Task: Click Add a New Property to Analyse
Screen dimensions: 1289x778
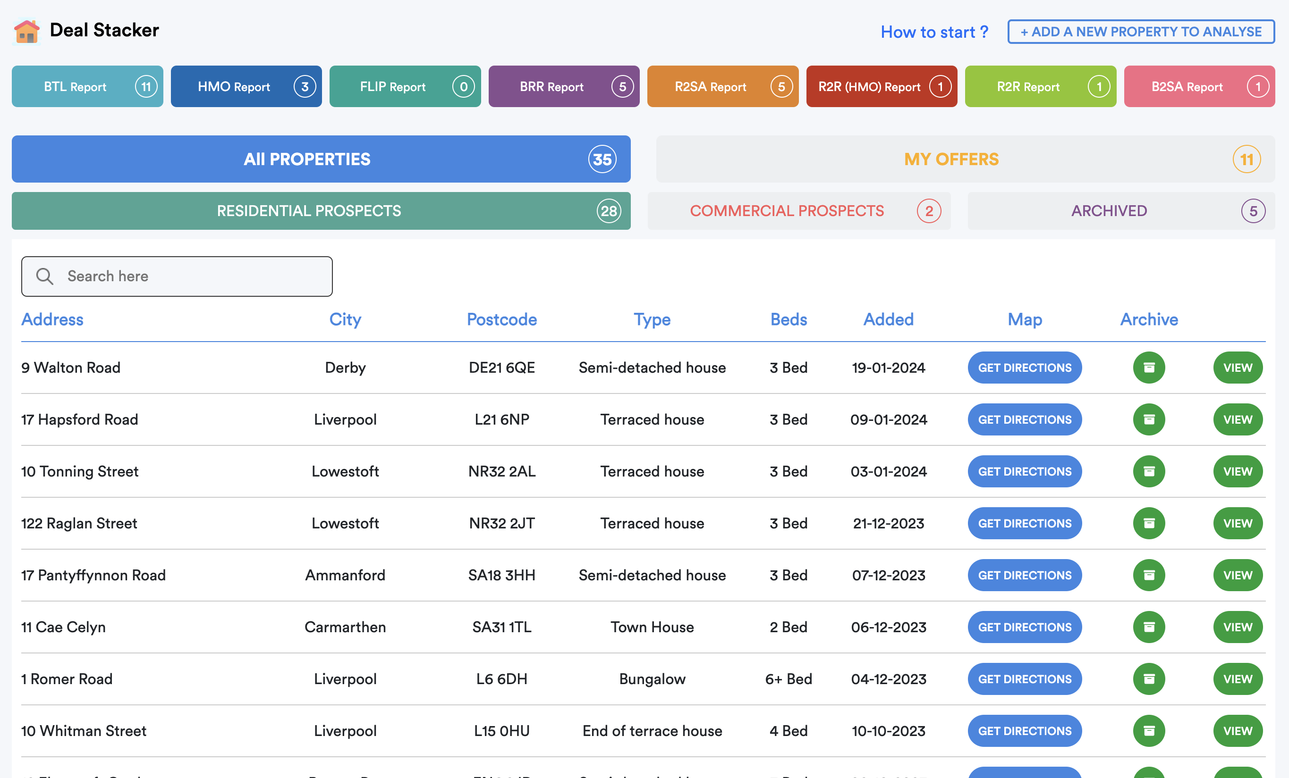Action: (1140, 32)
